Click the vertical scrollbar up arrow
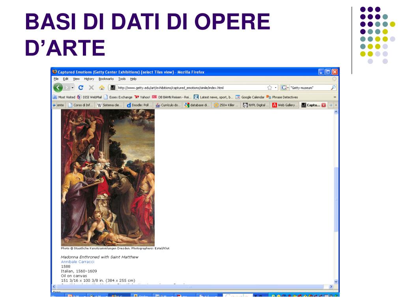Viewport: 404px width, 303px height. [336, 112]
